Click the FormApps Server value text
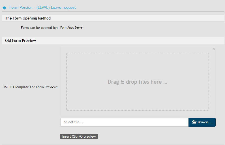The width and height of the screenshot is (225, 145). pos(72,27)
